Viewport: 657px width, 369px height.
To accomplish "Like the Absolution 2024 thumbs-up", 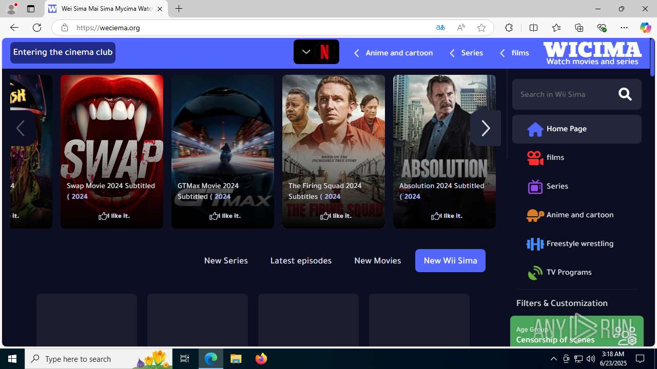I will (436, 216).
